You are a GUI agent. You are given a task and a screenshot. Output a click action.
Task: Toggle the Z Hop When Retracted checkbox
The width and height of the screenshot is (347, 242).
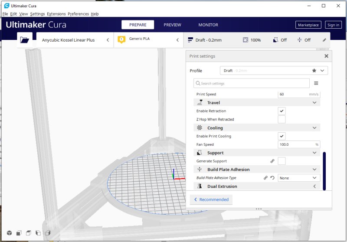point(282,119)
